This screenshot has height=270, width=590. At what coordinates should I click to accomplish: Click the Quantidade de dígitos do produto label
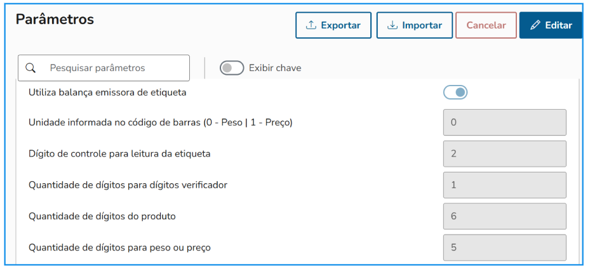[x=102, y=216]
